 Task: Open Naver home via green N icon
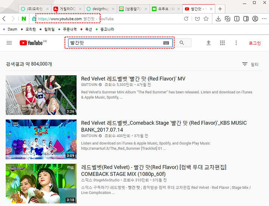[x=24, y=19]
